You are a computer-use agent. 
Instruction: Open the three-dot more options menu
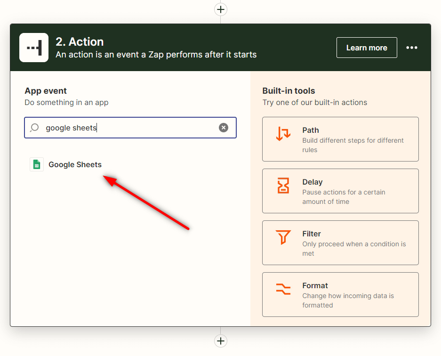pos(412,48)
